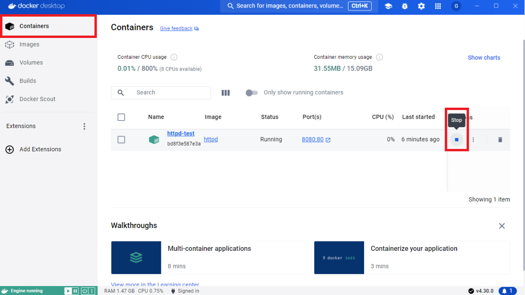Viewport: 525px width, 295px height.
Task: Click Show charts
Action: [x=484, y=57]
